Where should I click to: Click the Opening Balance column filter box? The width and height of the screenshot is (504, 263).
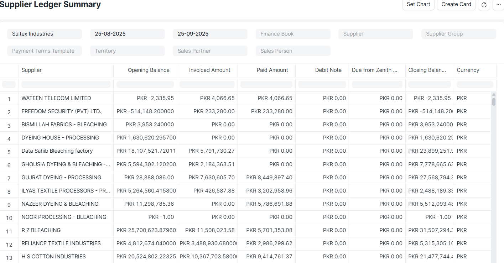coord(145,84)
